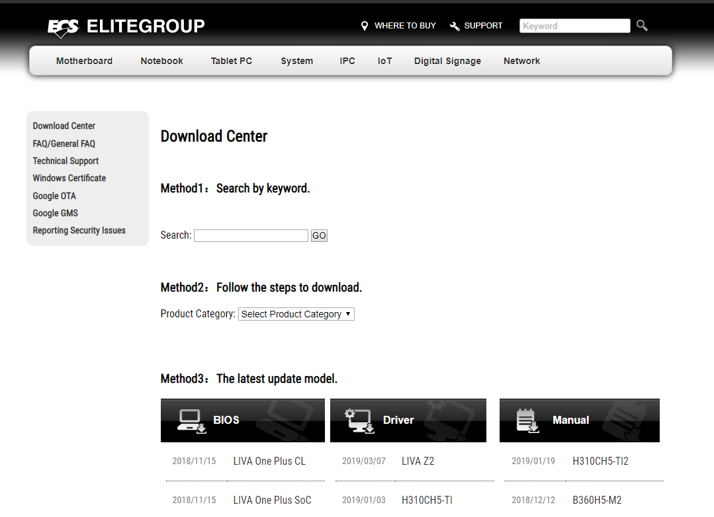714x517 pixels.
Task: Open the Network menu
Action: [521, 61]
